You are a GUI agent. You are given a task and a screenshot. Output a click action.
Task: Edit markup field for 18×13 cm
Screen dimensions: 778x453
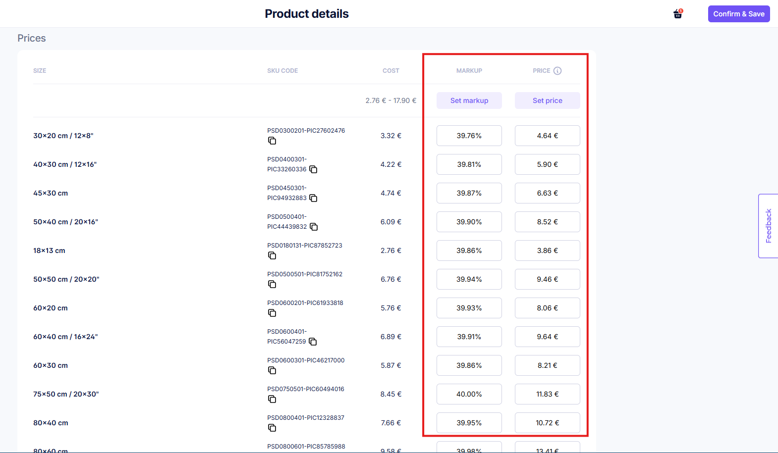coord(469,251)
